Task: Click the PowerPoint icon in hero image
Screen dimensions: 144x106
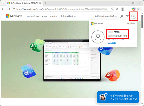Action: point(113,75)
